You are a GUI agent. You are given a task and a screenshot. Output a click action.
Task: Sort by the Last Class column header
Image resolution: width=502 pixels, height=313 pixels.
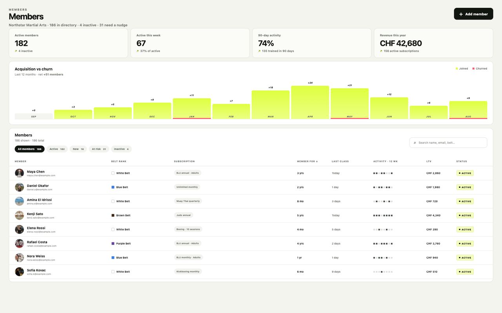pos(340,161)
